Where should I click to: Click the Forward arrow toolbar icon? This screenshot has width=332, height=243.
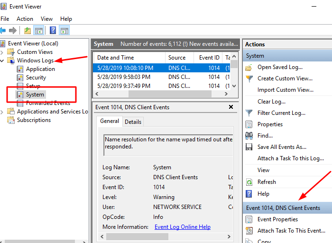pyautogui.click(x=13, y=31)
